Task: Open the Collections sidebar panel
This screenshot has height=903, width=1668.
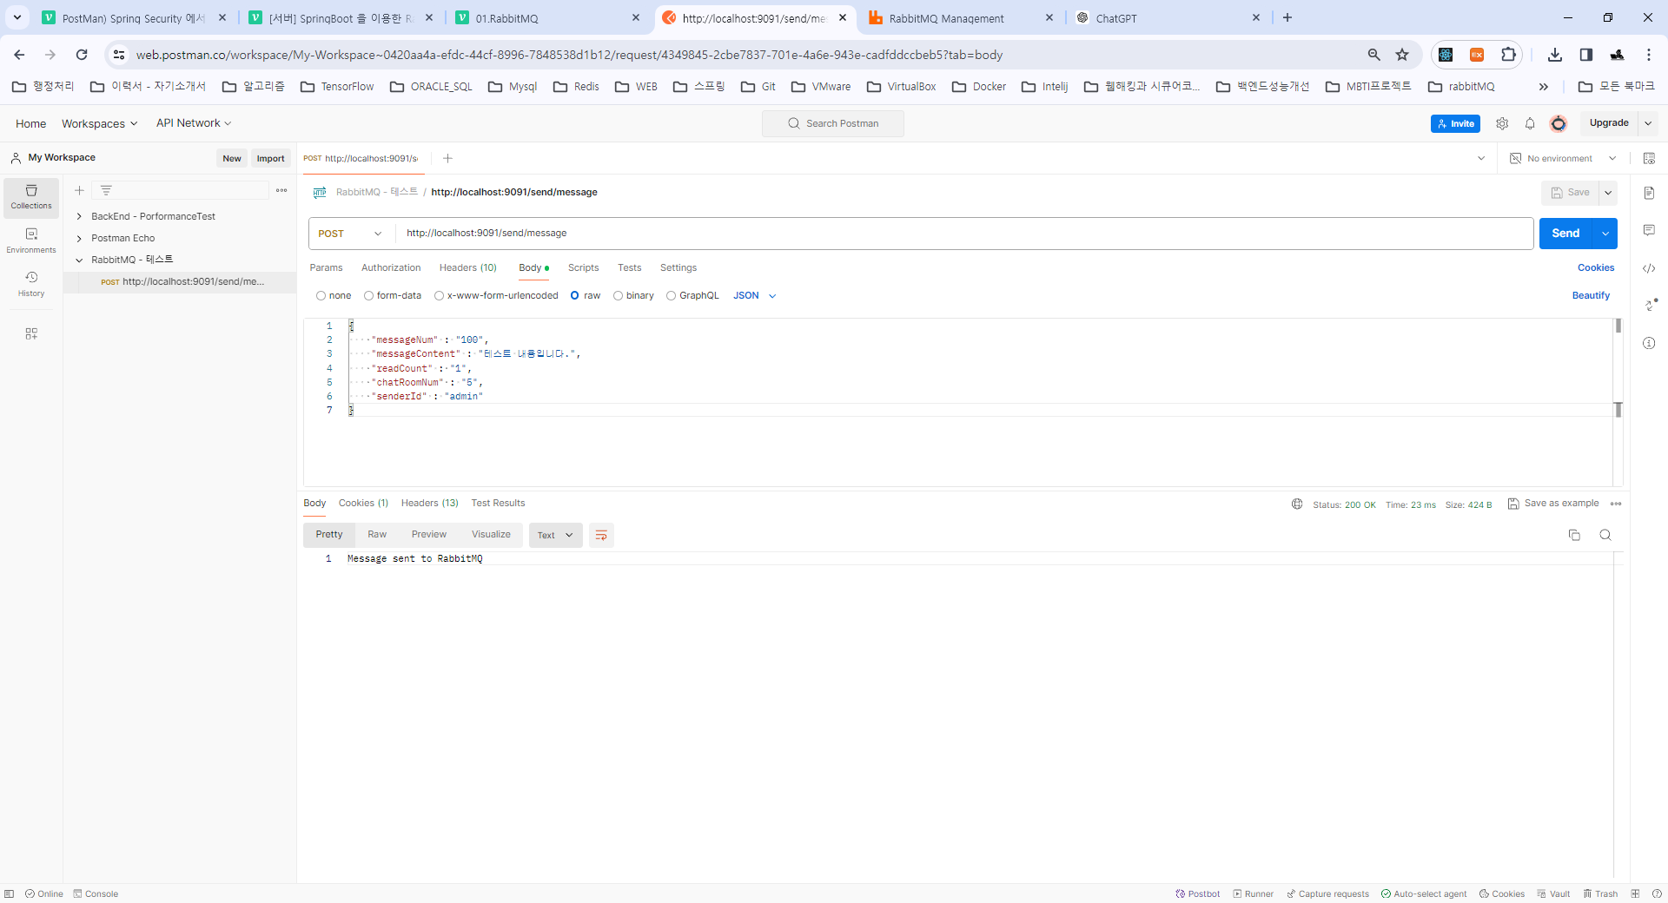Action: pyautogui.click(x=31, y=197)
